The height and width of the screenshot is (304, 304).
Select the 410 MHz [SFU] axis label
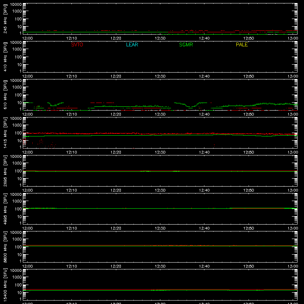[5, 57]
